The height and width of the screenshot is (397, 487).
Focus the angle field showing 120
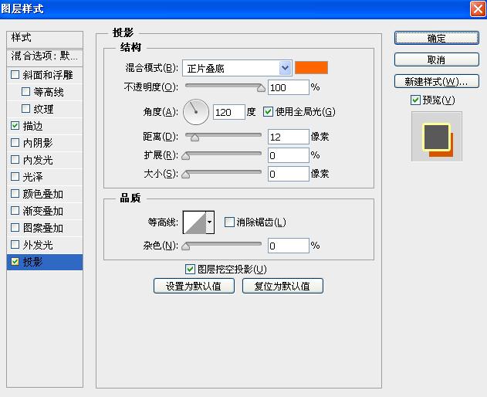pos(229,112)
